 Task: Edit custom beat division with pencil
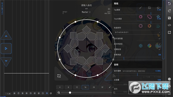(110, 87)
